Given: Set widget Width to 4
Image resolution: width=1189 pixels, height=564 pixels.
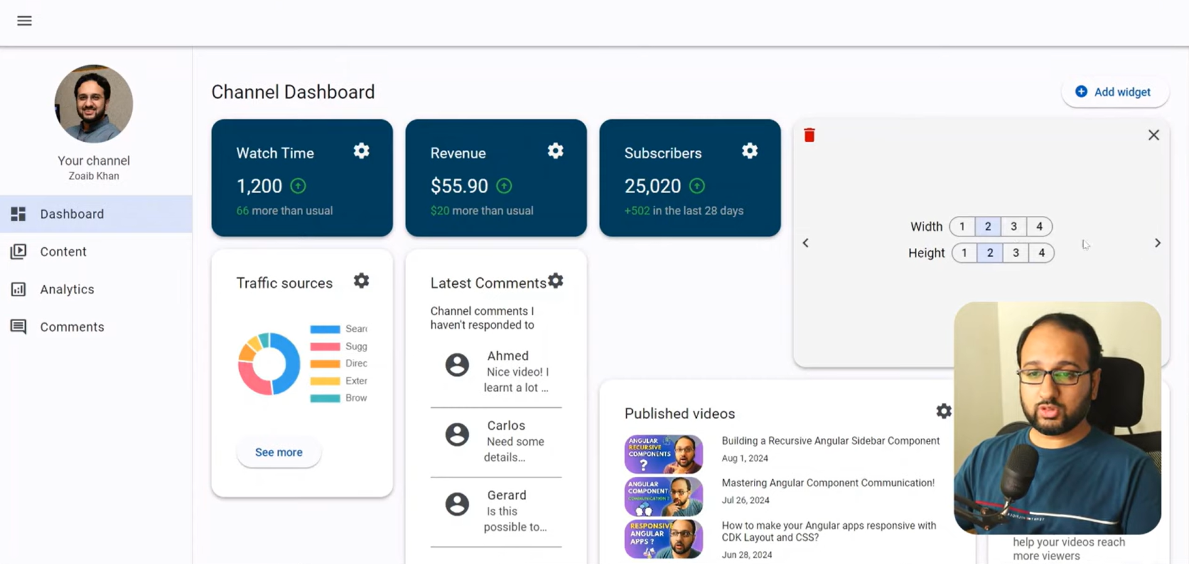Looking at the screenshot, I should [1040, 226].
